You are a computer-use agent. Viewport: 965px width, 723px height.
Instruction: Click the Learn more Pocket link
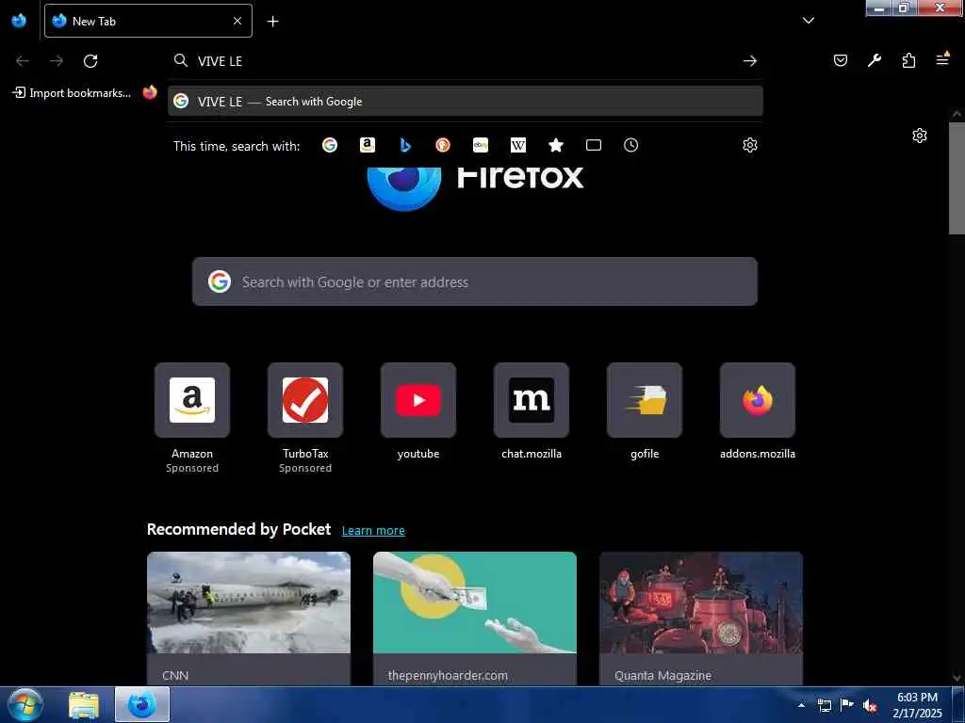pyautogui.click(x=373, y=531)
